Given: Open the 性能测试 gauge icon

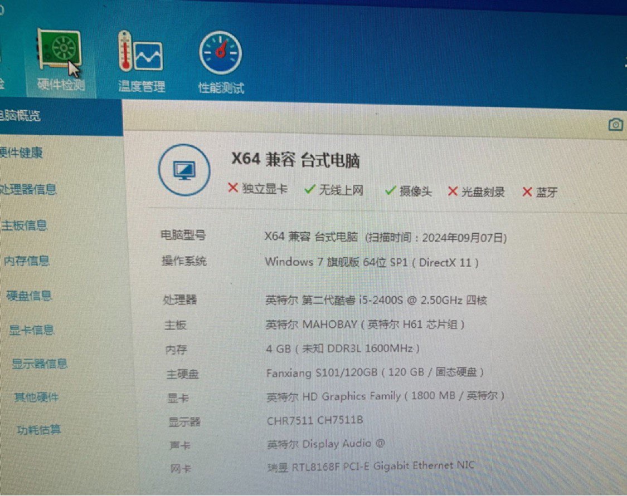Looking at the screenshot, I should pos(221,53).
